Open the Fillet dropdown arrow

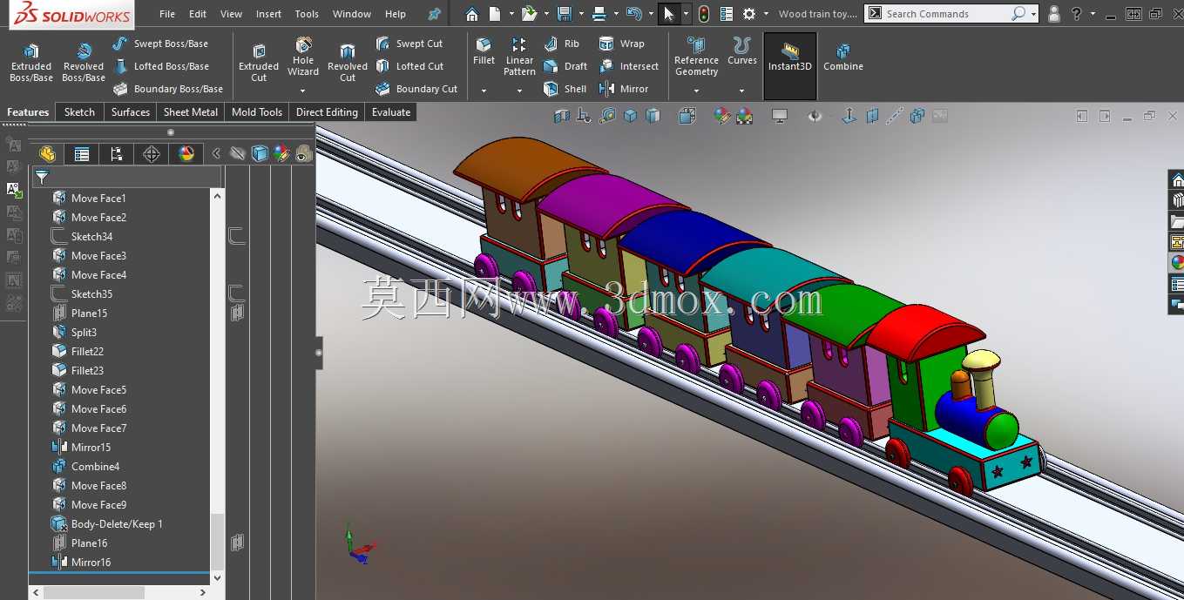[484, 90]
